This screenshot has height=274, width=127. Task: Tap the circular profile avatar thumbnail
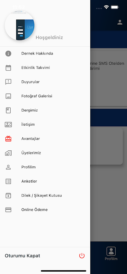[x=20, y=25]
